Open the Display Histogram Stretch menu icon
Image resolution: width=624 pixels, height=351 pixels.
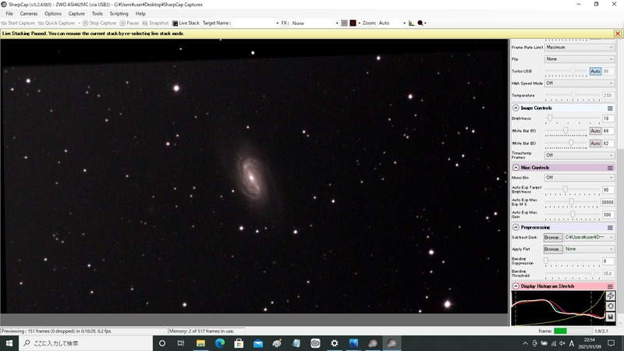610,286
